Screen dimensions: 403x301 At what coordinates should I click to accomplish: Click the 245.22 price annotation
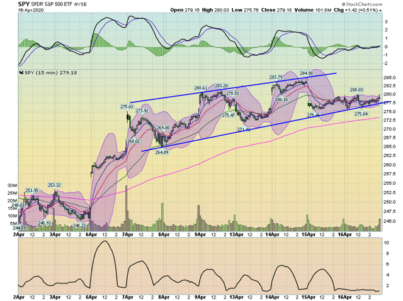(x=80, y=226)
